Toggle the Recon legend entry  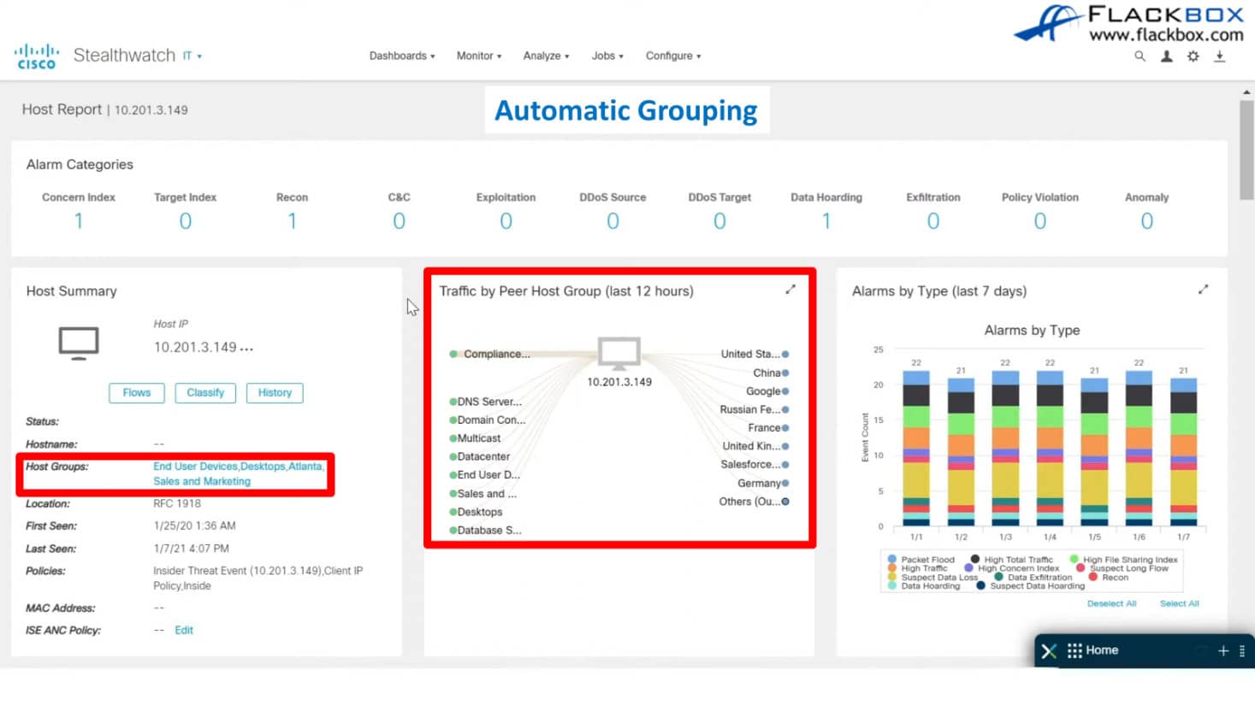1114,578
